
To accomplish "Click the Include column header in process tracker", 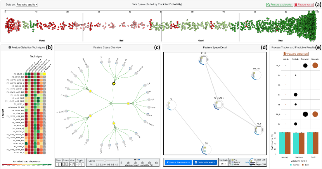I will point(286,59).
